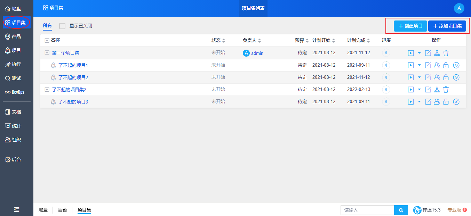Start the project 了不起的项目3
Image resolution: width=471 pixels, height=216 pixels.
tap(411, 102)
